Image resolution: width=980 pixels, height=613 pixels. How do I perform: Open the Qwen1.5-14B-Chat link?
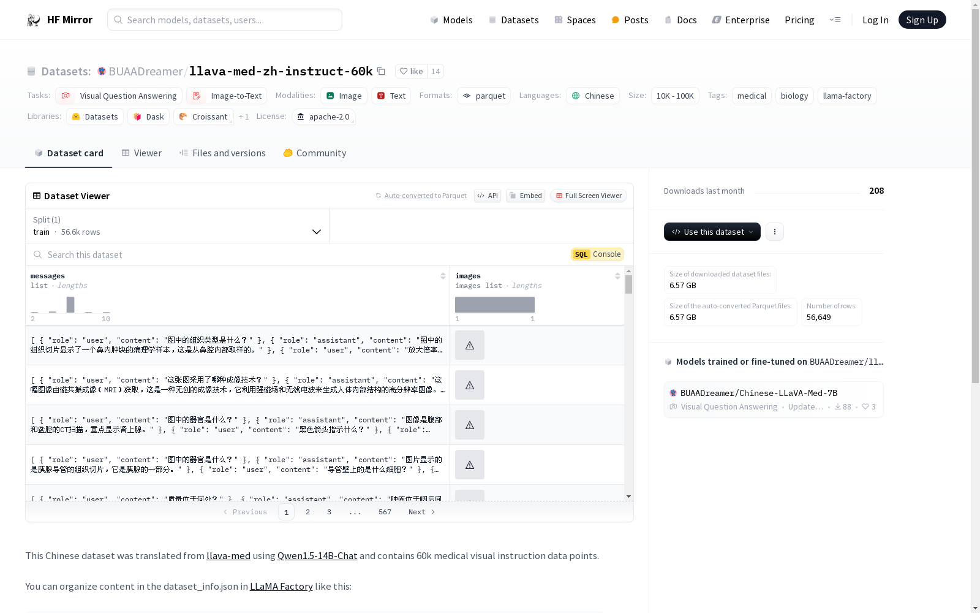pyautogui.click(x=317, y=555)
